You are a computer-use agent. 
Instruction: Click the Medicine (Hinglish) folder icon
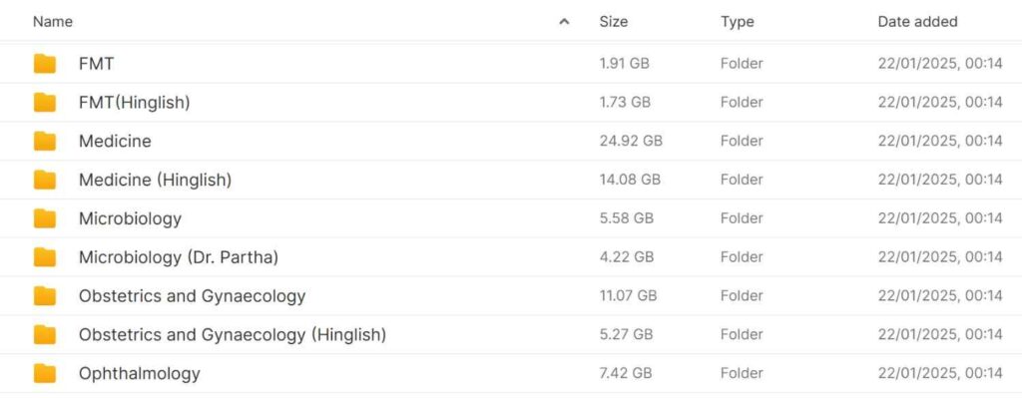[x=45, y=180]
